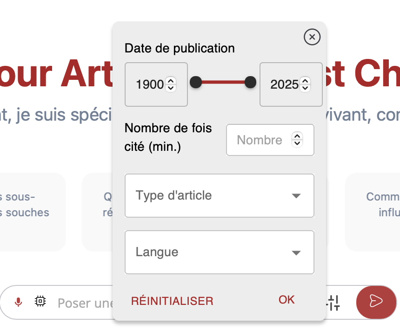
Task: Select the microphone icon
Action: pos(19,302)
